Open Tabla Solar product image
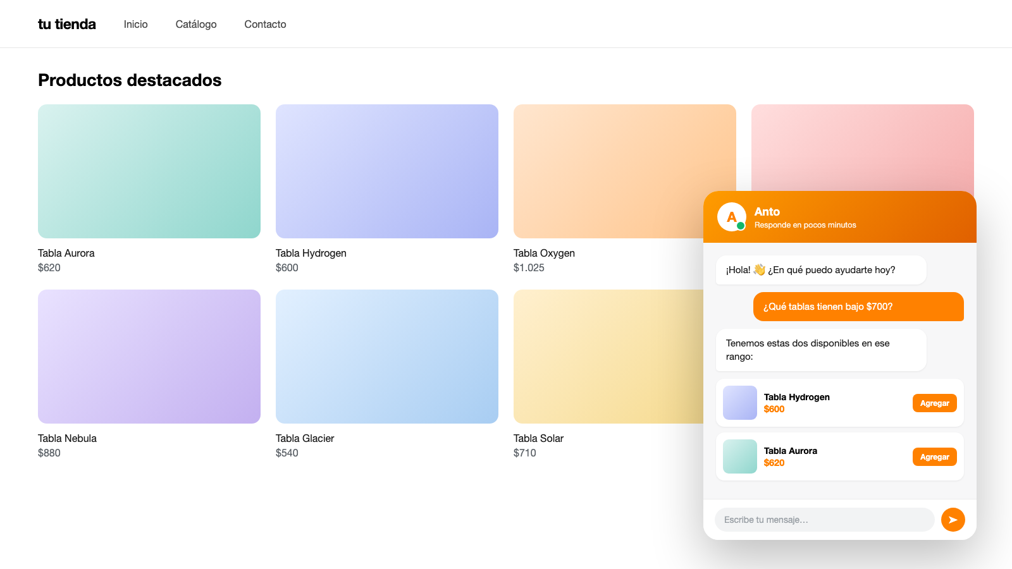1012x569 pixels. click(x=608, y=357)
